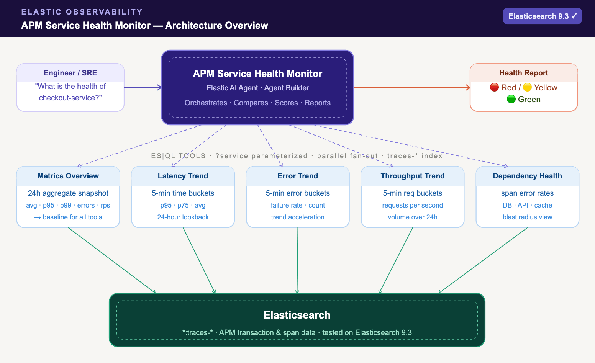Click the Latency Trend card header
The width and height of the screenshot is (595, 363).
(183, 176)
